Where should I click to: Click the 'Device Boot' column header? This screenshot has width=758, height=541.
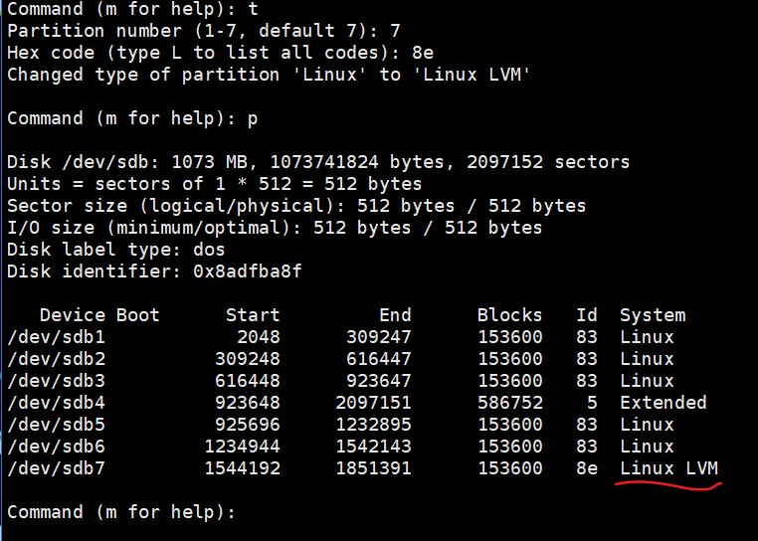(99, 315)
